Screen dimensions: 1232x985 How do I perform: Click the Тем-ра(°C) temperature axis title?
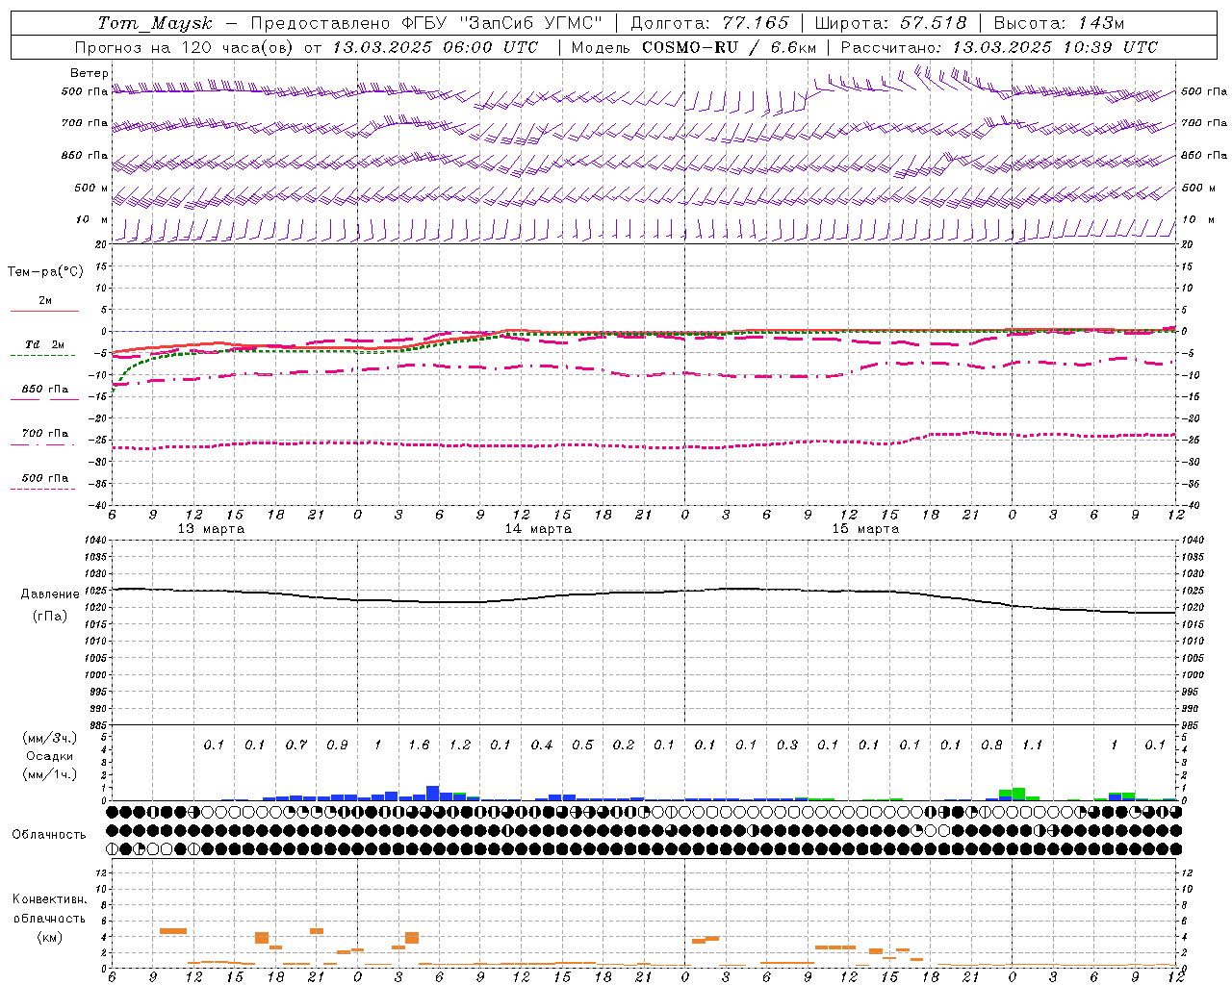point(45,272)
